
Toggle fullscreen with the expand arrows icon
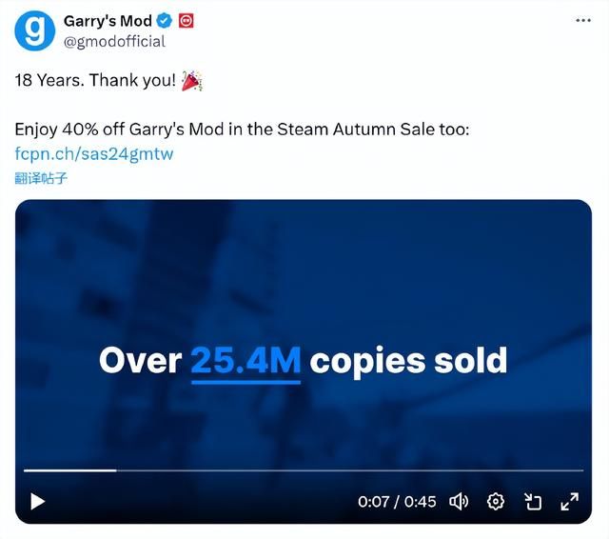tap(570, 501)
